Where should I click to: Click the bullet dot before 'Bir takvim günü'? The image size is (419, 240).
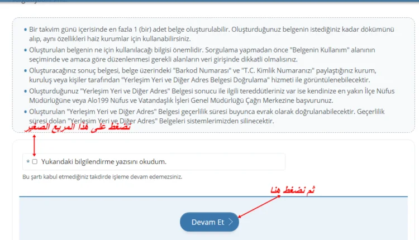pos(25,30)
